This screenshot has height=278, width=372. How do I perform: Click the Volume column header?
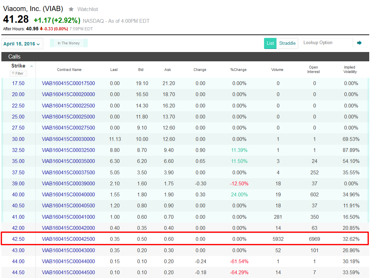277,70
